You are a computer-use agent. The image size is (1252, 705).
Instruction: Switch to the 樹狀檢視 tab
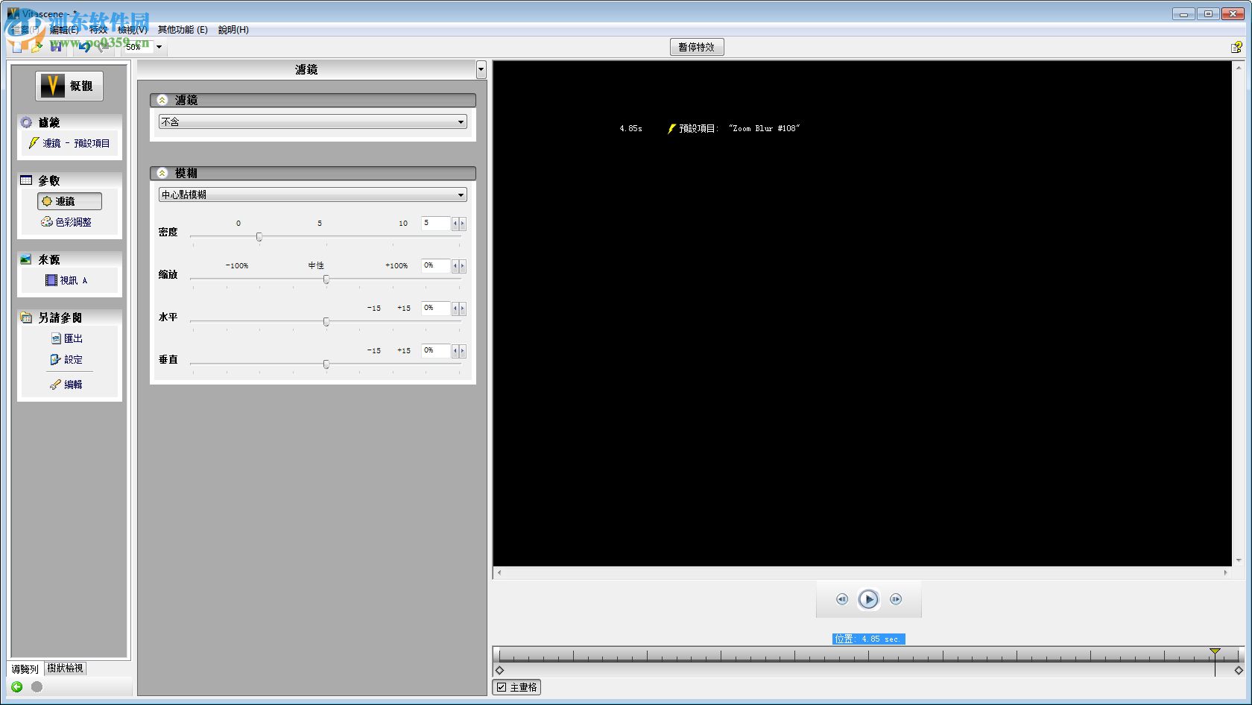[x=66, y=668]
